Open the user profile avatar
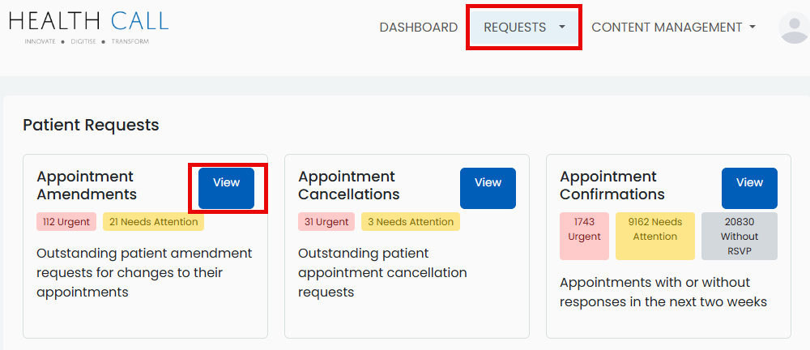This screenshot has width=810, height=350. point(793,28)
